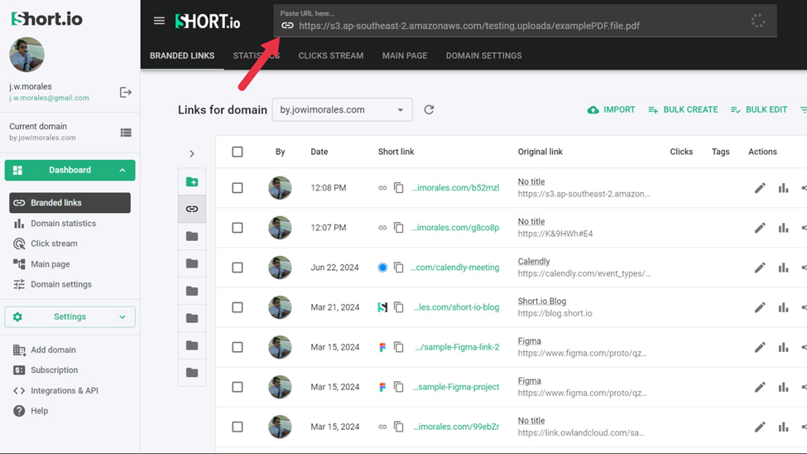807x454 pixels.
Task: Copy the b52mzl short link
Action: tap(399, 187)
